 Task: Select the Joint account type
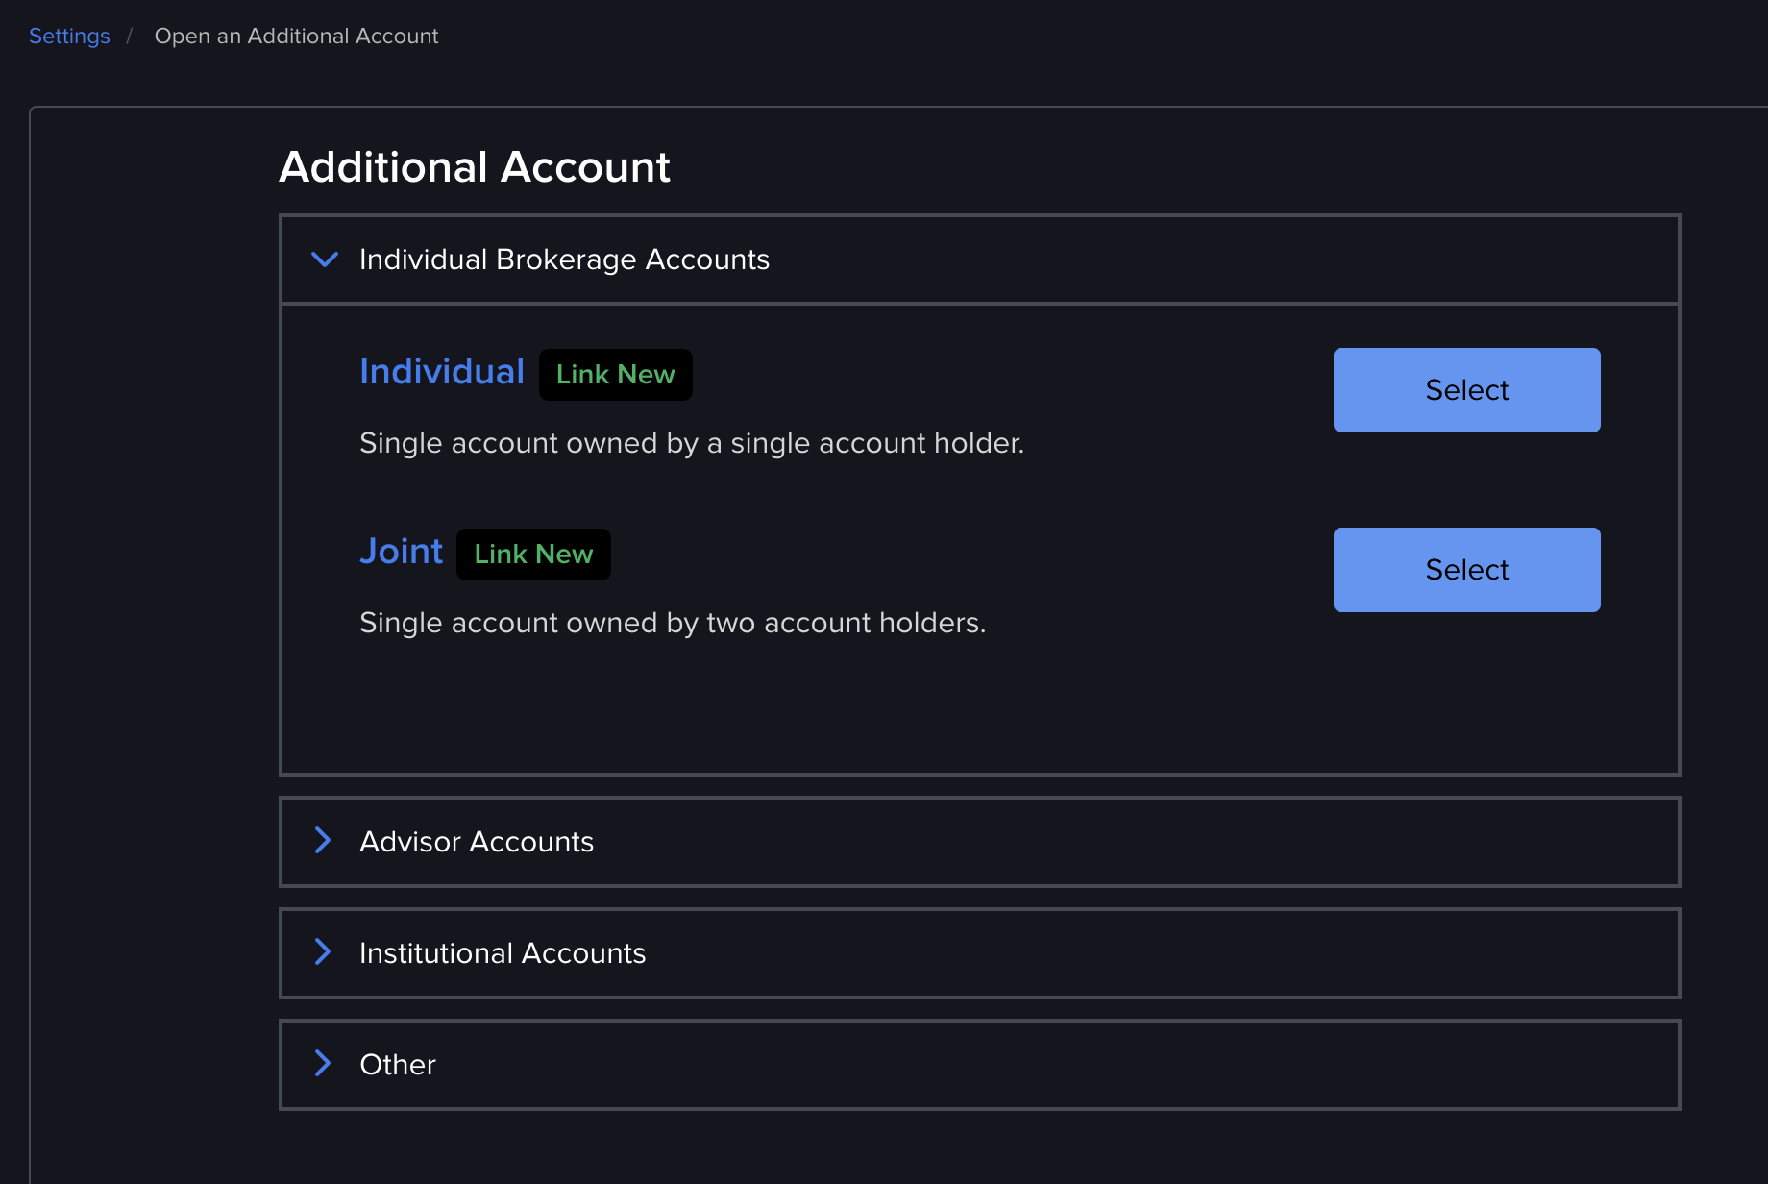1465,569
